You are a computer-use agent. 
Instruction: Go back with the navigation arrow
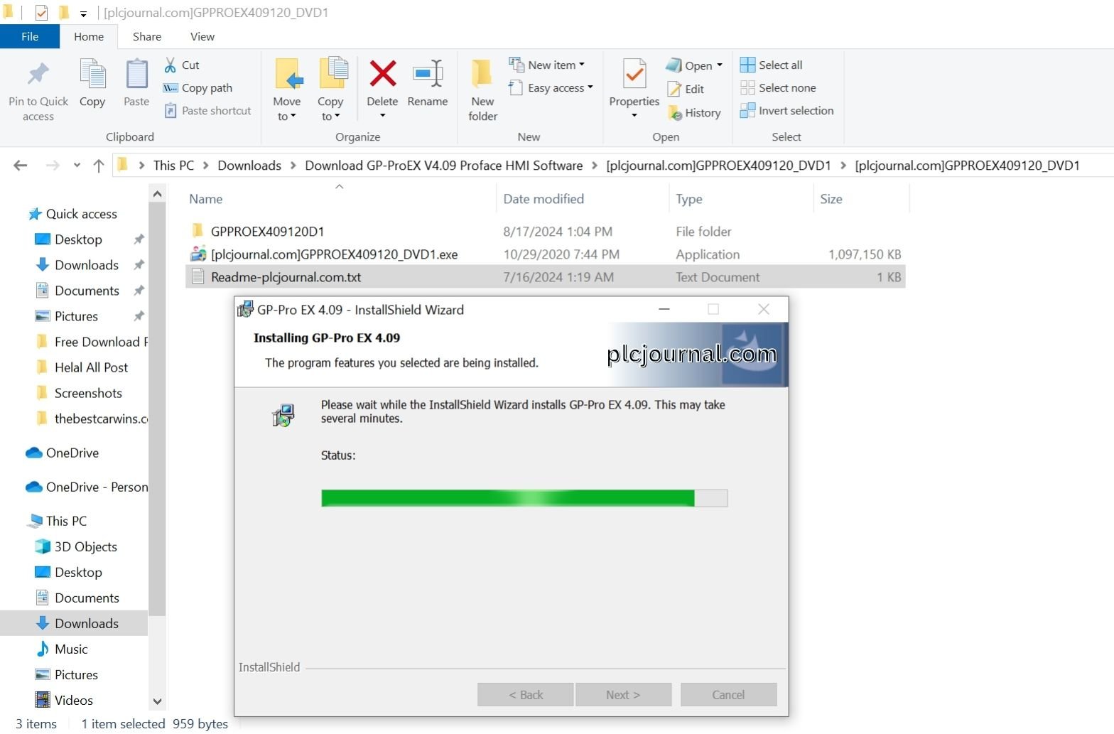(x=21, y=166)
